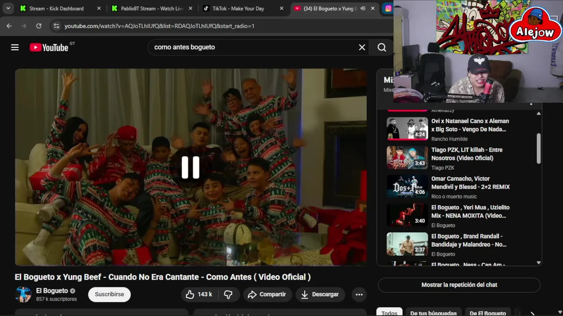The image size is (563, 316).
Task: Play Omar Camacho 2+2 REMIX title
Action: tap(470, 183)
